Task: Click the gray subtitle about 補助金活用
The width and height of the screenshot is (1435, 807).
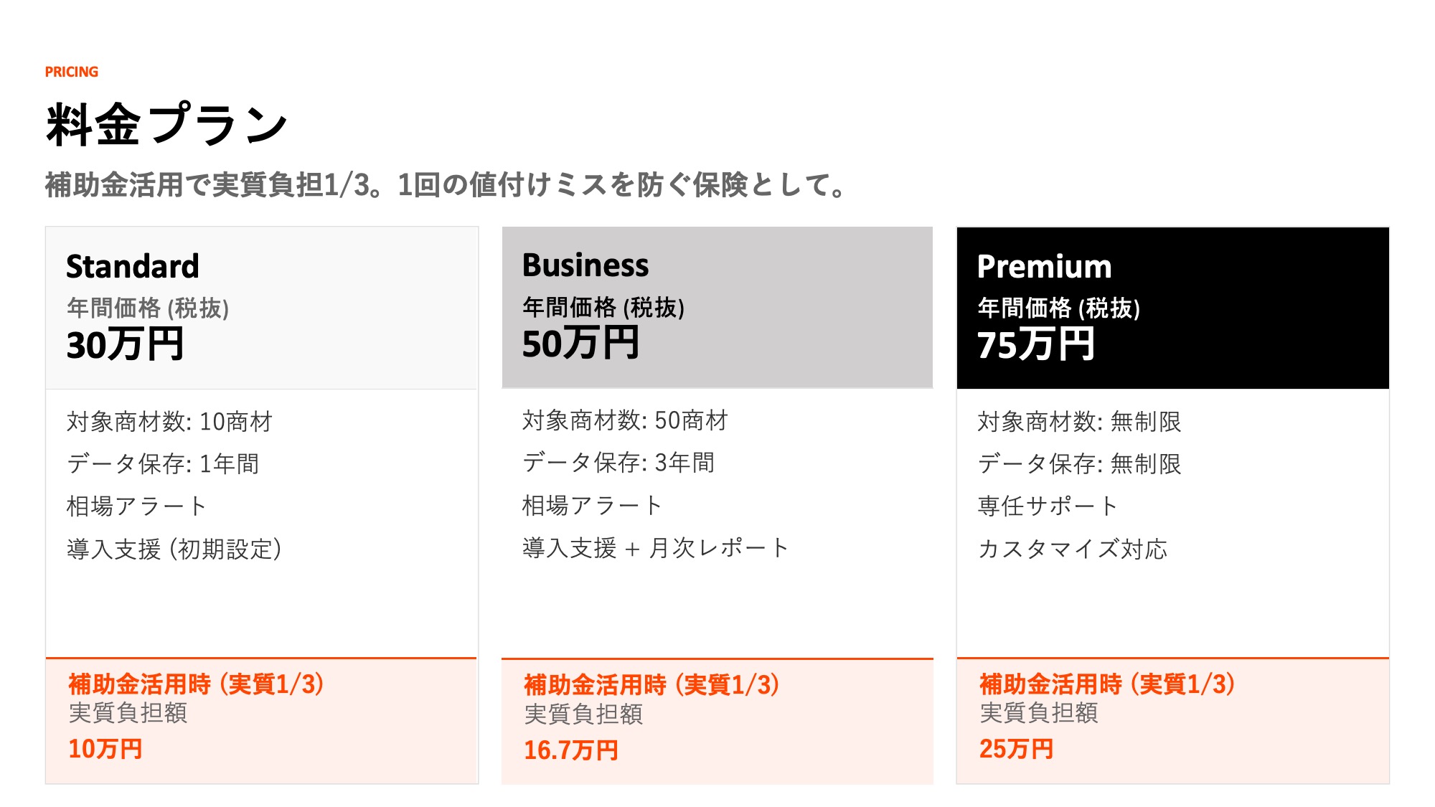Action: pyautogui.click(x=445, y=185)
